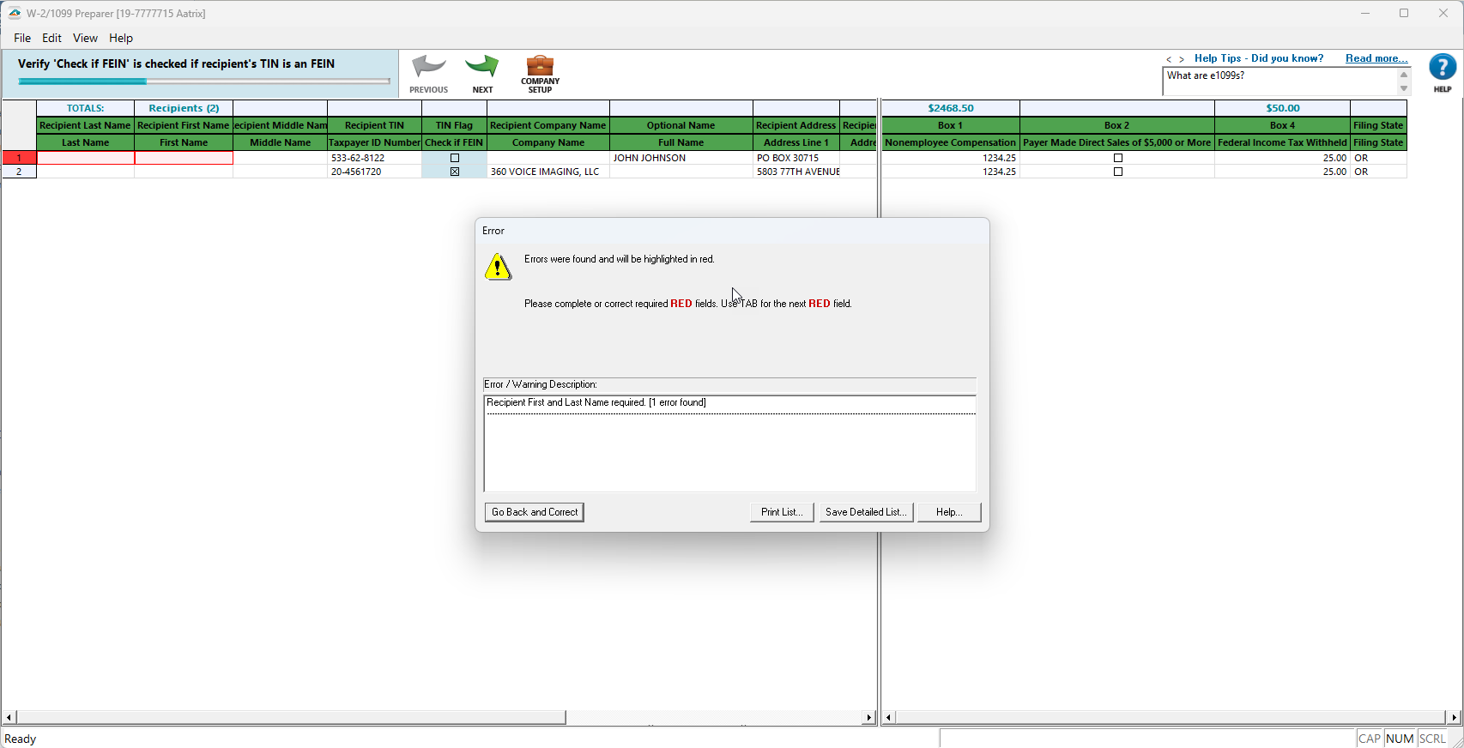
Task: Click the red Last Name field row 1
Action: click(x=86, y=158)
